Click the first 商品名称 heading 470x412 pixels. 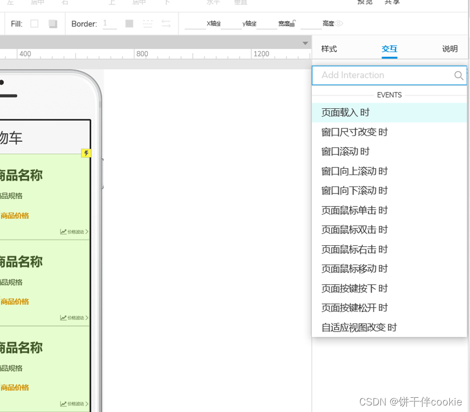[21, 176]
